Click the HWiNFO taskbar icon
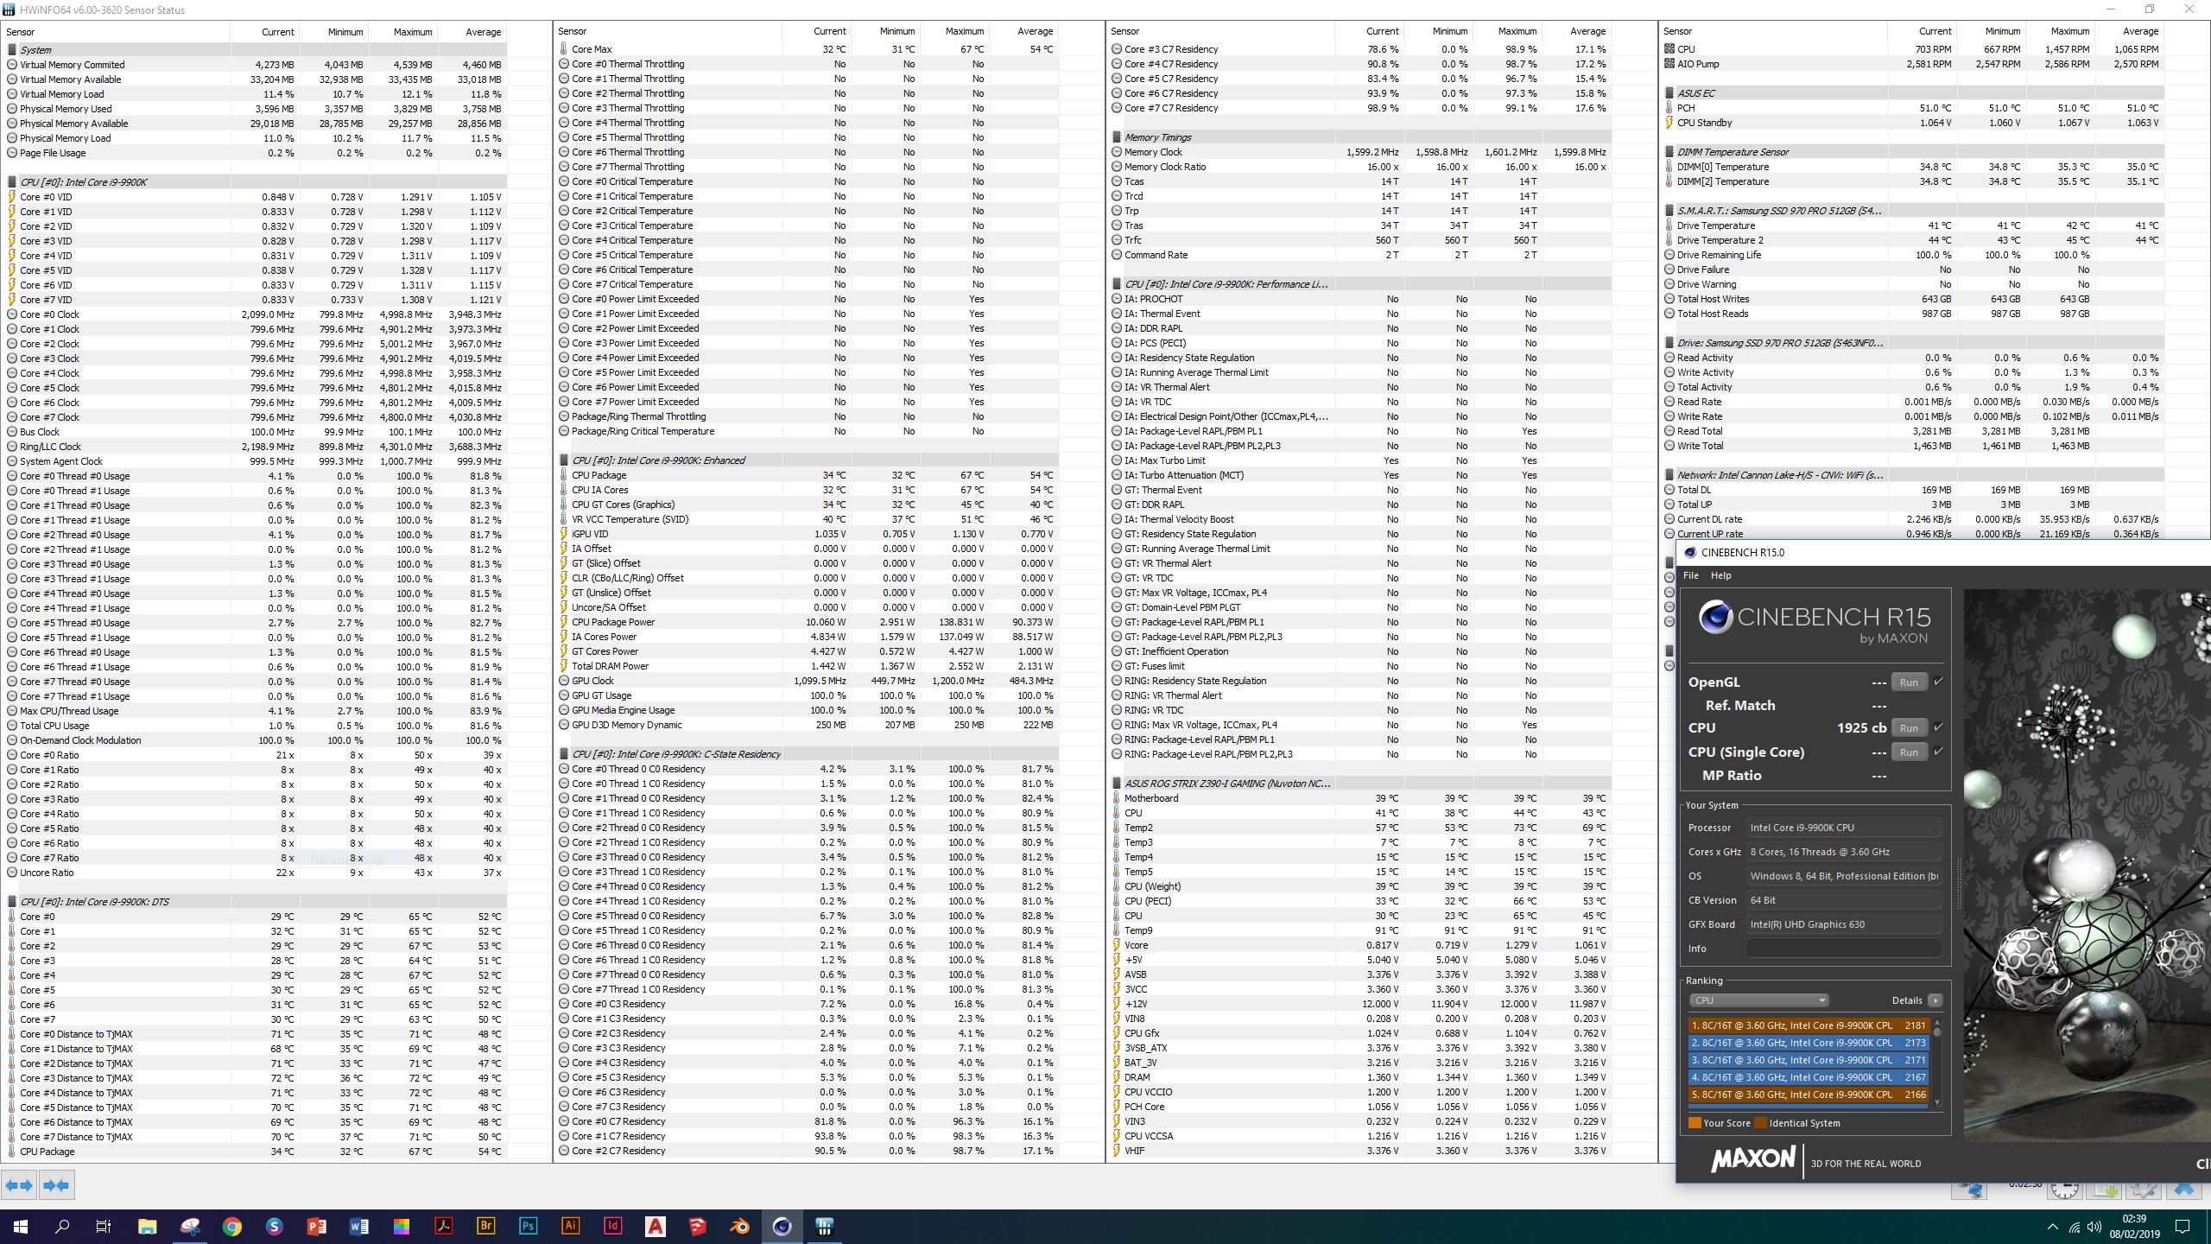This screenshot has height=1244, width=2211. coord(824,1226)
